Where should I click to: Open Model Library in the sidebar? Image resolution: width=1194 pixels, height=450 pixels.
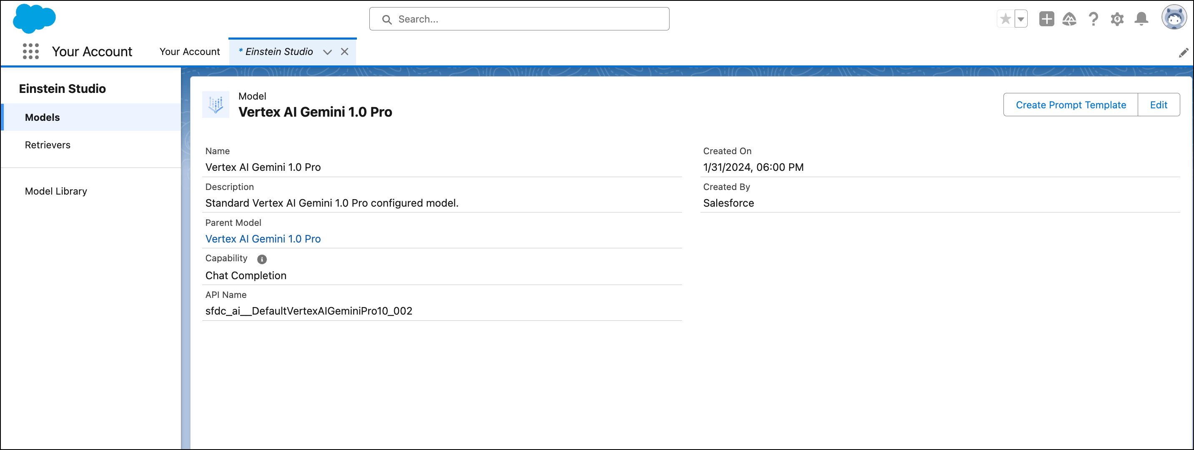pos(56,191)
